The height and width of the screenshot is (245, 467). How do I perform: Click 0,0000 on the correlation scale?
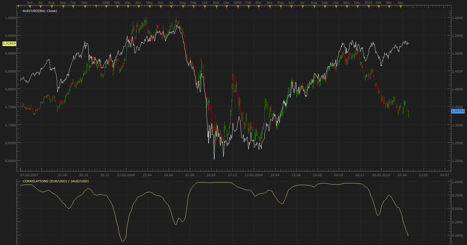(x=458, y=236)
